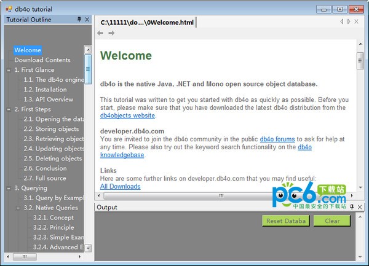This screenshot has height=266, width=369.
Task: Select 2. First Steps label
Action: tap(33, 109)
